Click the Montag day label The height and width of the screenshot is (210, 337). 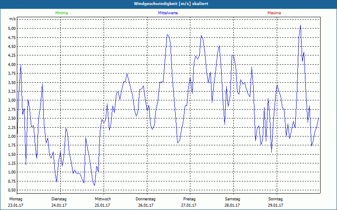coord(16,199)
